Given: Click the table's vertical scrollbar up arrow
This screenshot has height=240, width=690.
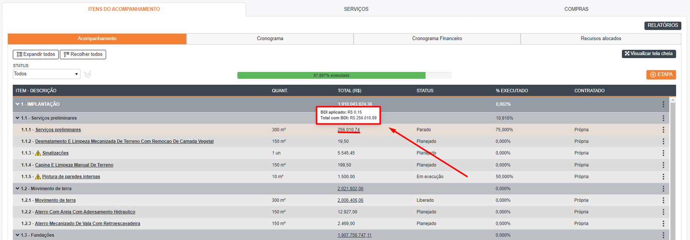Looking at the screenshot, I should tap(673, 100).
